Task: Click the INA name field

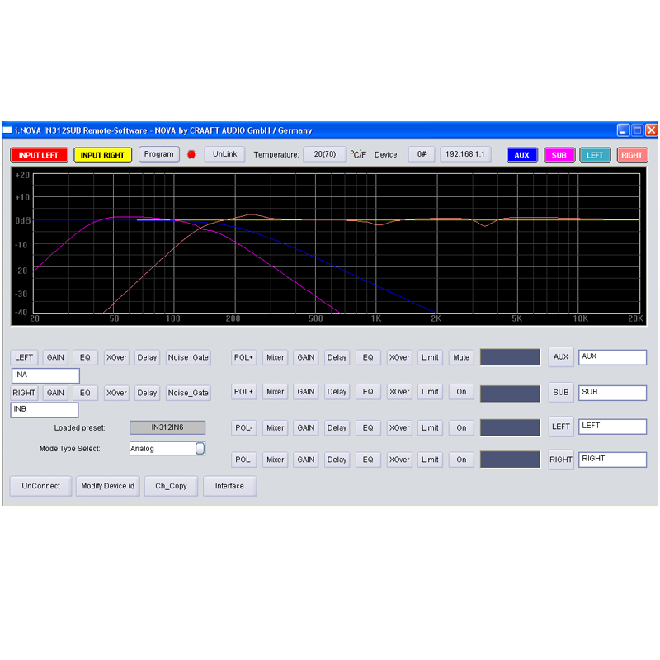Action: tap(45, 375)
